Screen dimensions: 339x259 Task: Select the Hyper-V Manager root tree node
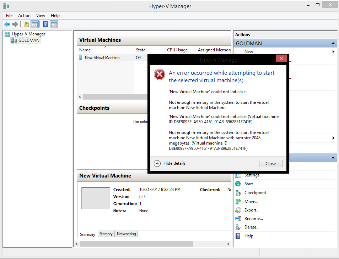28,34
